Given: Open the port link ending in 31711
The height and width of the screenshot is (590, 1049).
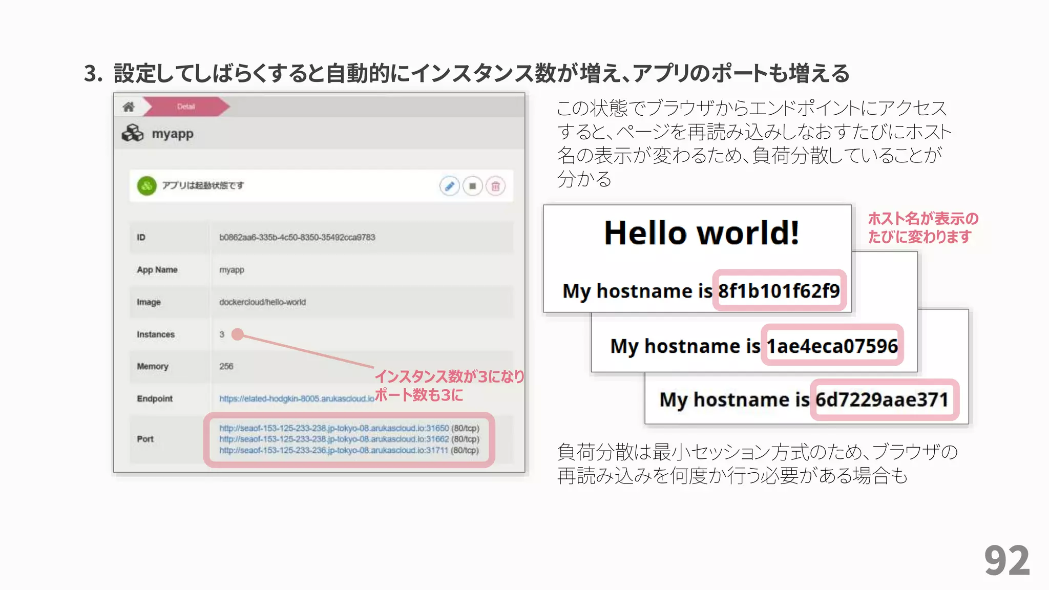Looking at the screenshot, I should coord(333,450).
